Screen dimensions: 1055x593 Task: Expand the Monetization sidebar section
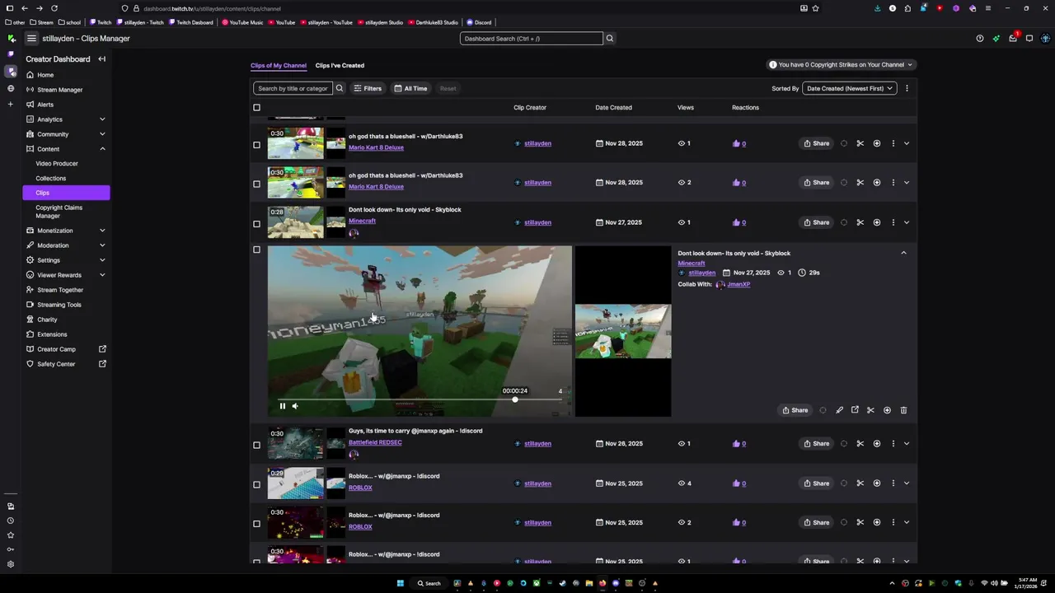coord(102,231)
